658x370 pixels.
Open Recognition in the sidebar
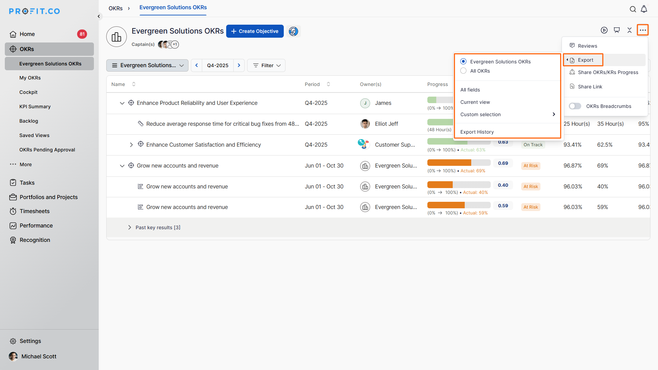coord(35,240)
